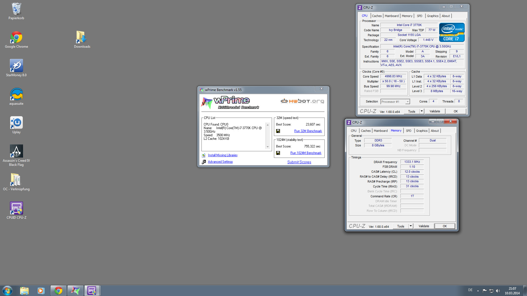Open Windows Explorer from the taskbar
The image size is (527, 296).
tap(24, 291)
